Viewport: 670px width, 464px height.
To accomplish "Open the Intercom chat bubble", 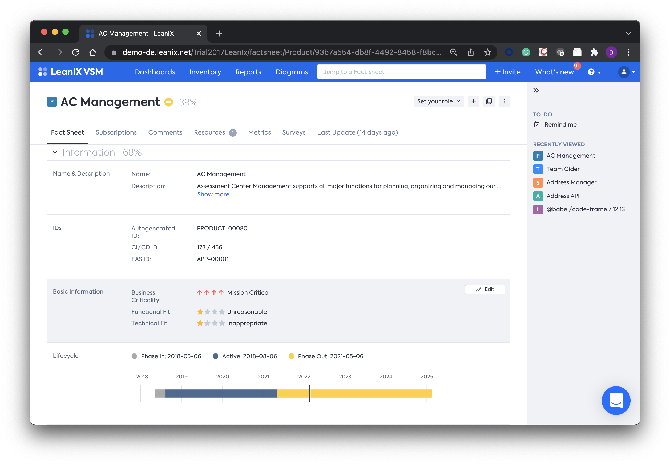I will click(616, 400).
